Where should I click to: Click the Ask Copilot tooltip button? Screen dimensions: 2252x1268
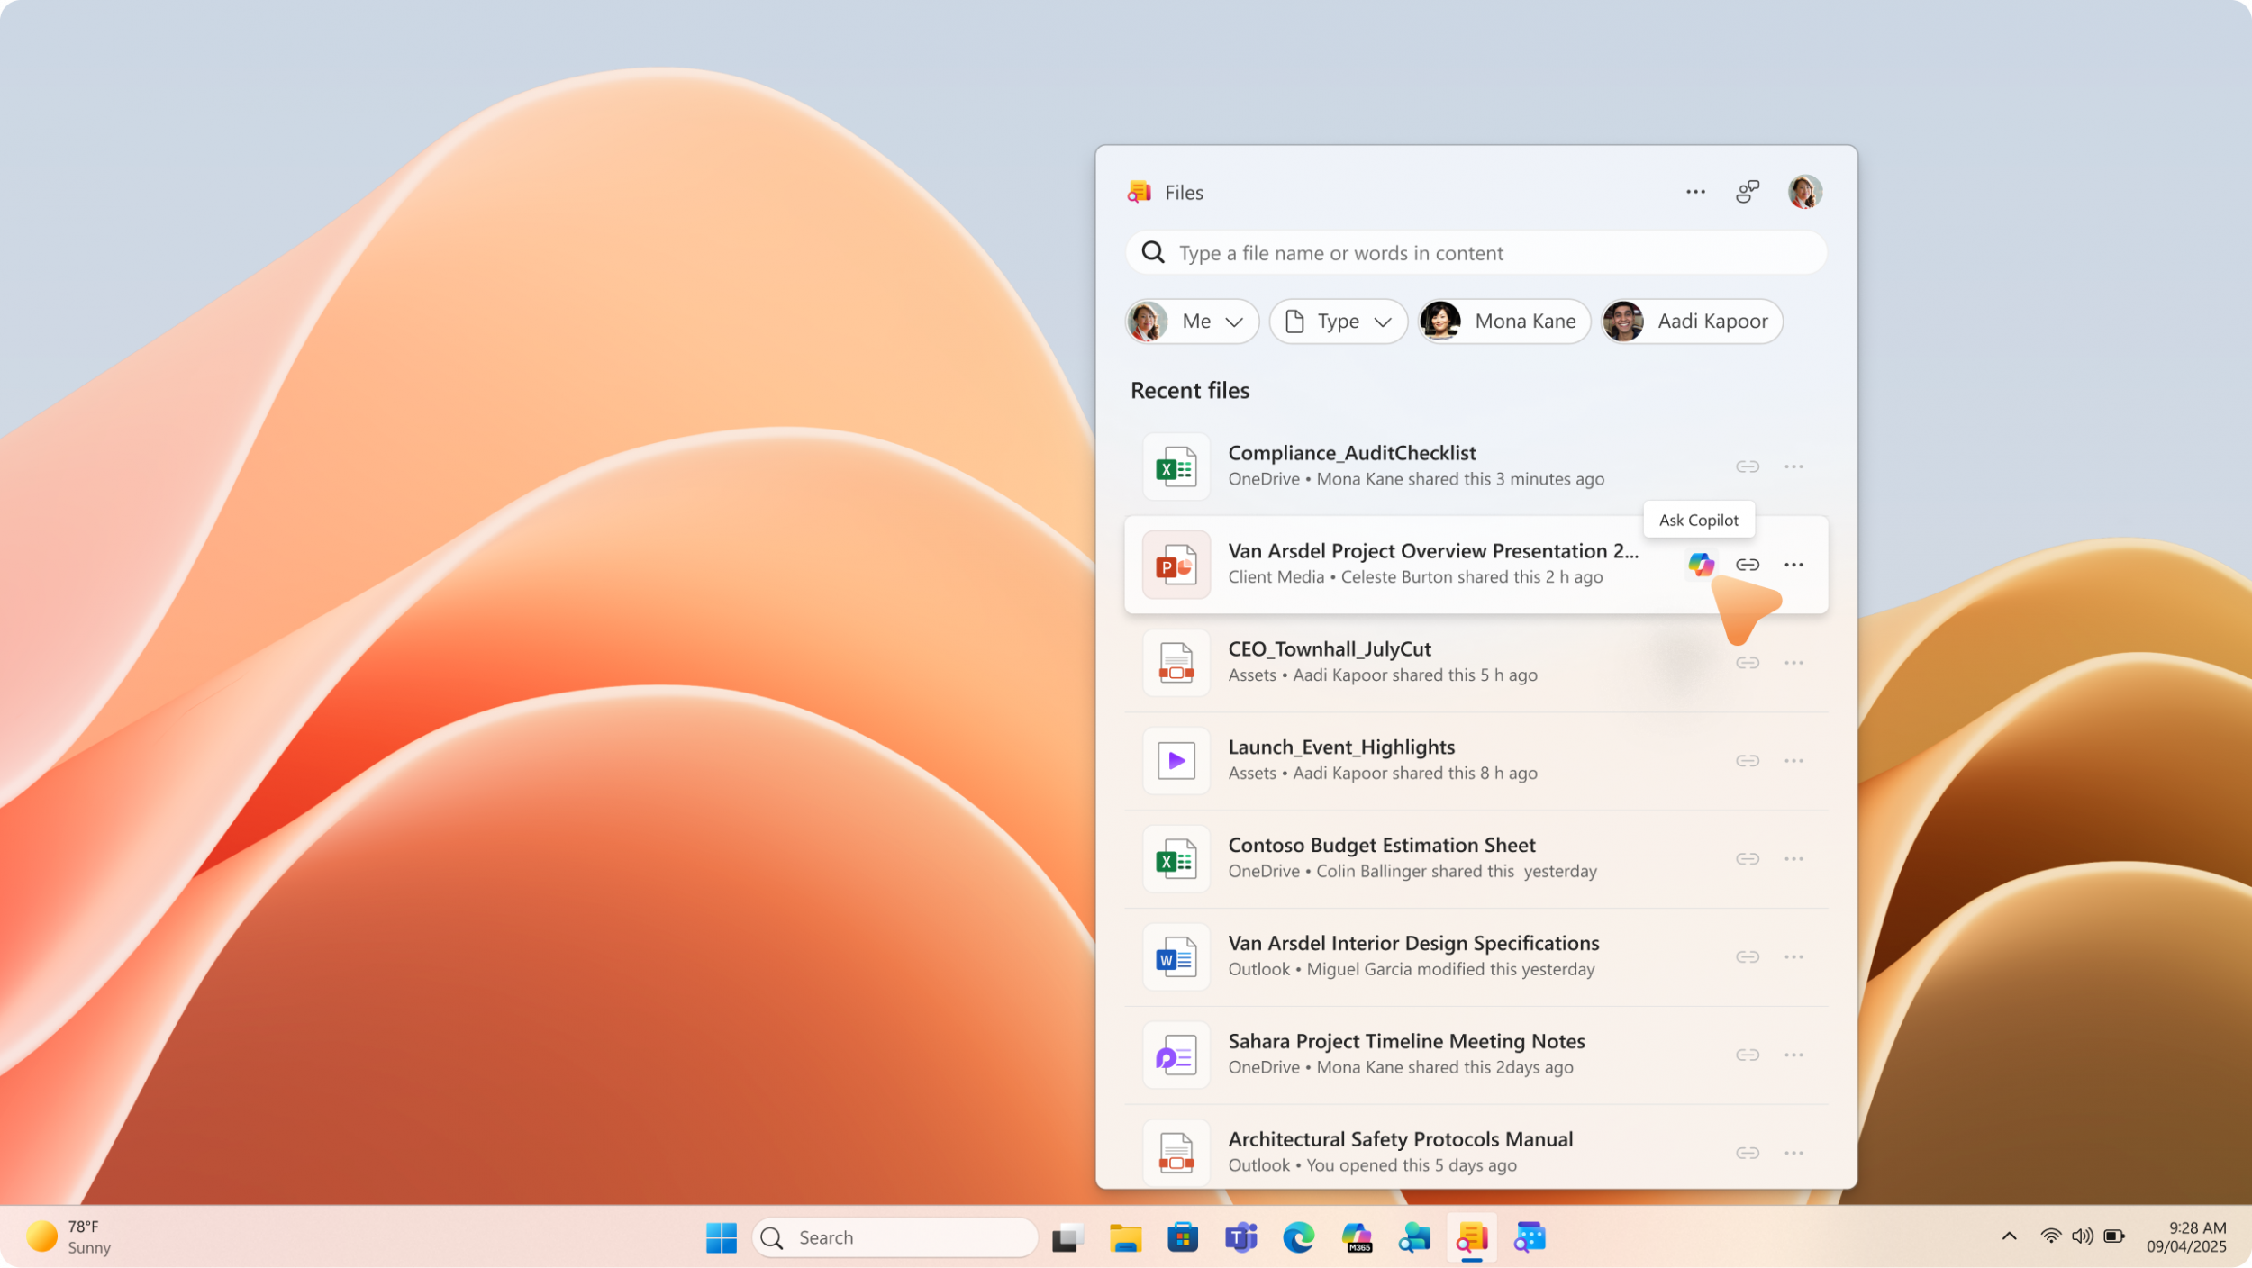pos(1698,520)
